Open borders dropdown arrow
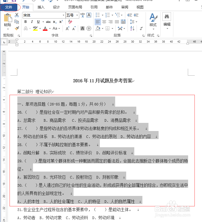 pos(112,28)
